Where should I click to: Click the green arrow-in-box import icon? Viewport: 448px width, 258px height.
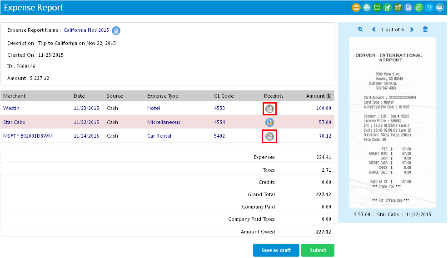click(x=388, y=8)
